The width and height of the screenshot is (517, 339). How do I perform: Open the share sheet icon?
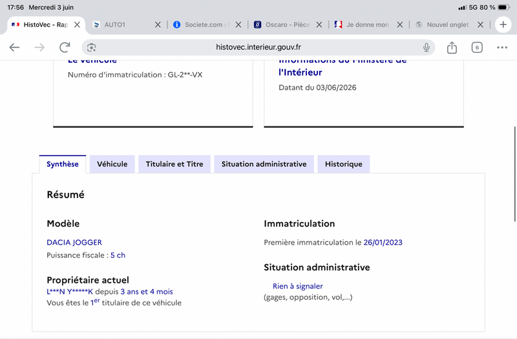452,47
